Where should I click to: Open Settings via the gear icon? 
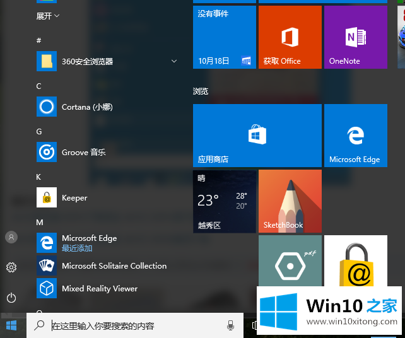(x=11, y=267)
